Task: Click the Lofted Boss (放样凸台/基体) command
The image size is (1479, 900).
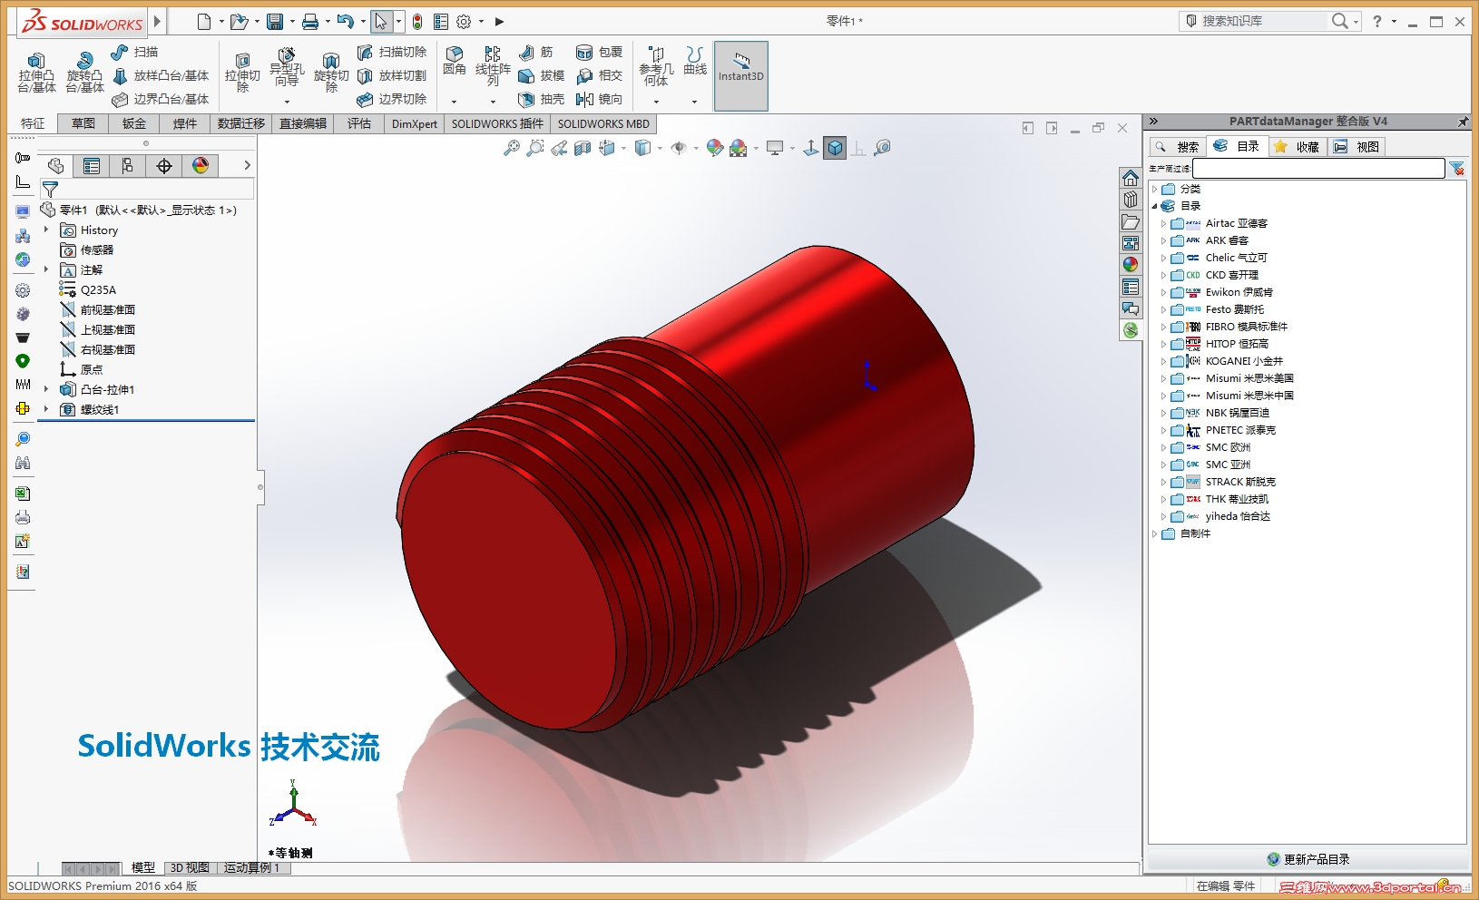Action: (x=160, y=76)
